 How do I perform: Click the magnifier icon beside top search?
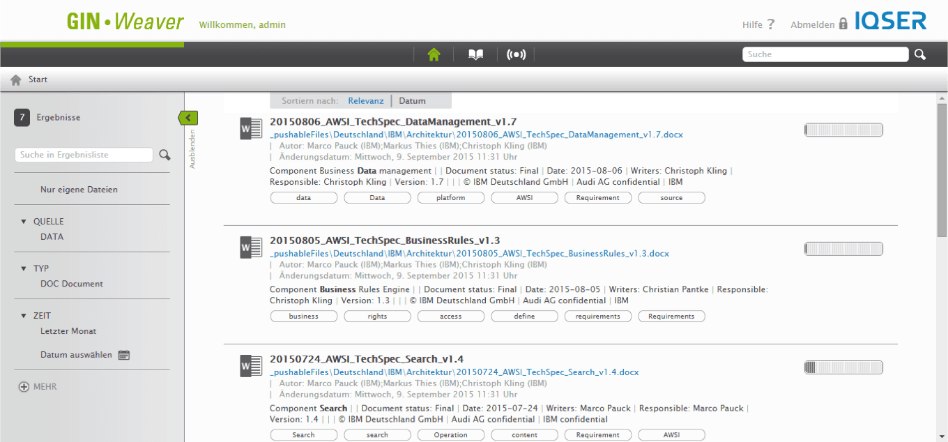(920, 54)
